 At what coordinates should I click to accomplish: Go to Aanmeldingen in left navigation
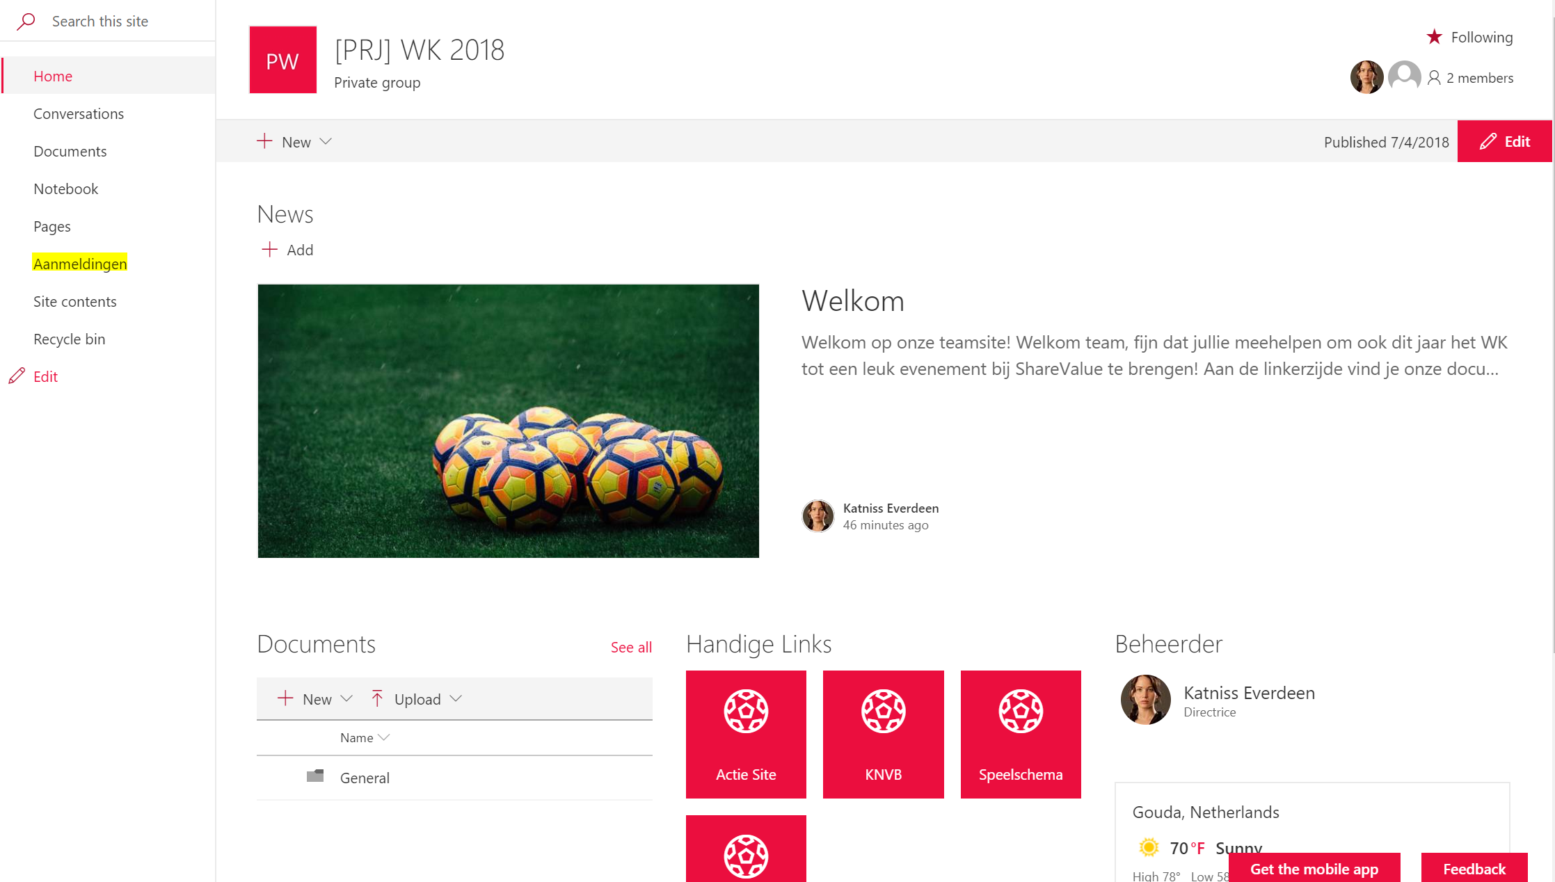[80, 264]
